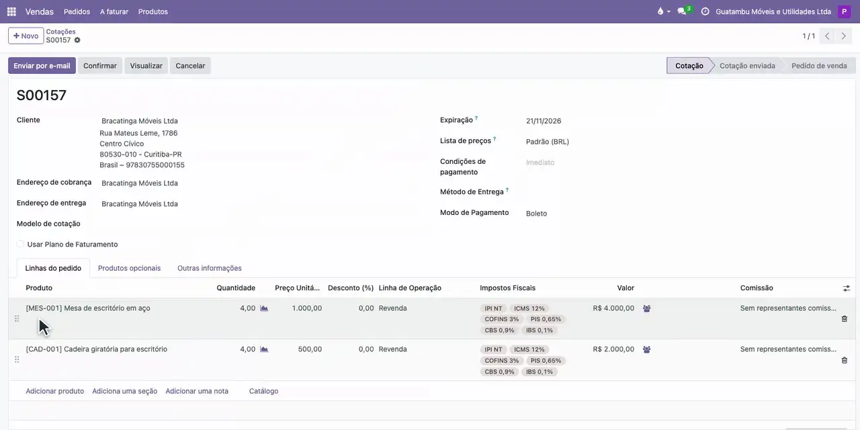
Task: Click the Enviar por e-mail button
Action: click(x=42, y=66)
